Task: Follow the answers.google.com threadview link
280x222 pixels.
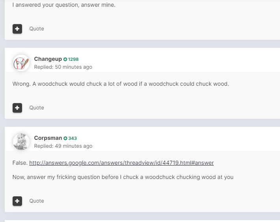Action: [121, 163]
